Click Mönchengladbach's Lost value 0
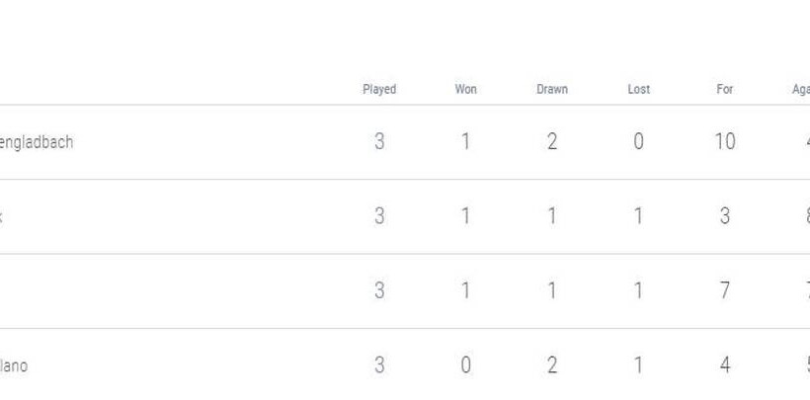The image size is (810, 400). tap(638, 142)
